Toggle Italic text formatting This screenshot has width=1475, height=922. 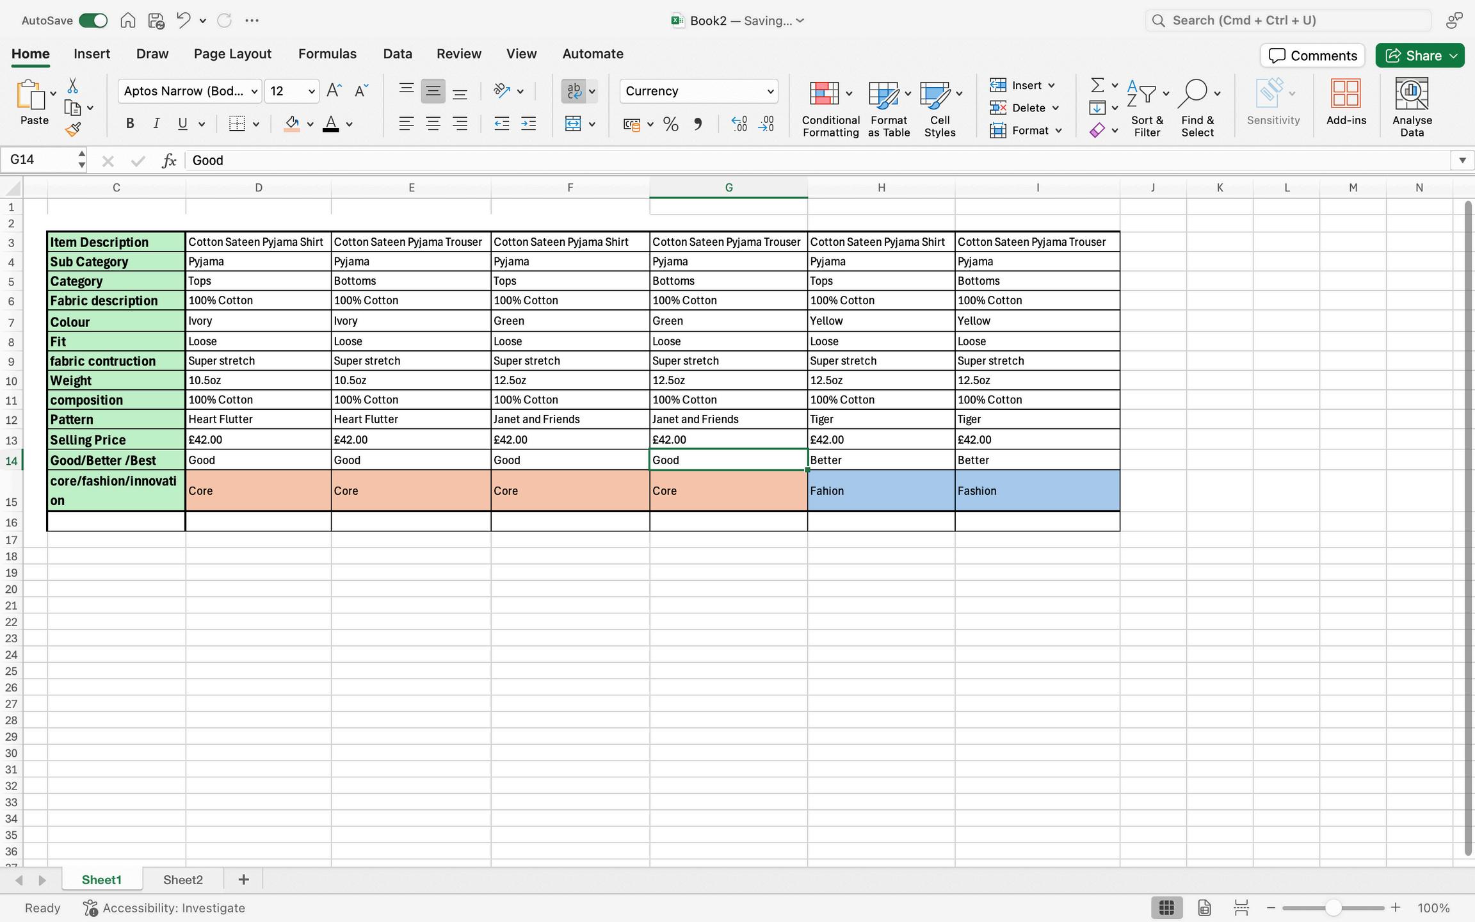tap(156, 124)
